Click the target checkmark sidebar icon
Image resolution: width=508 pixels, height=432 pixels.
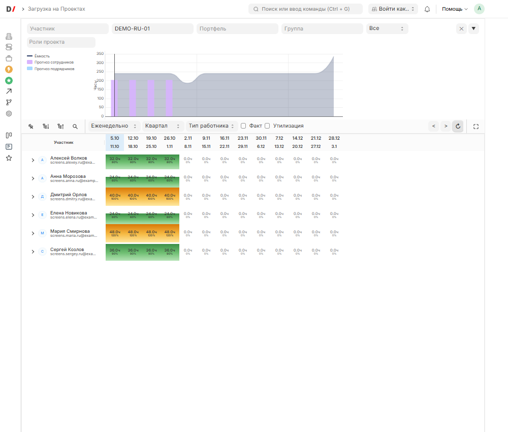[x=9, y=113]
